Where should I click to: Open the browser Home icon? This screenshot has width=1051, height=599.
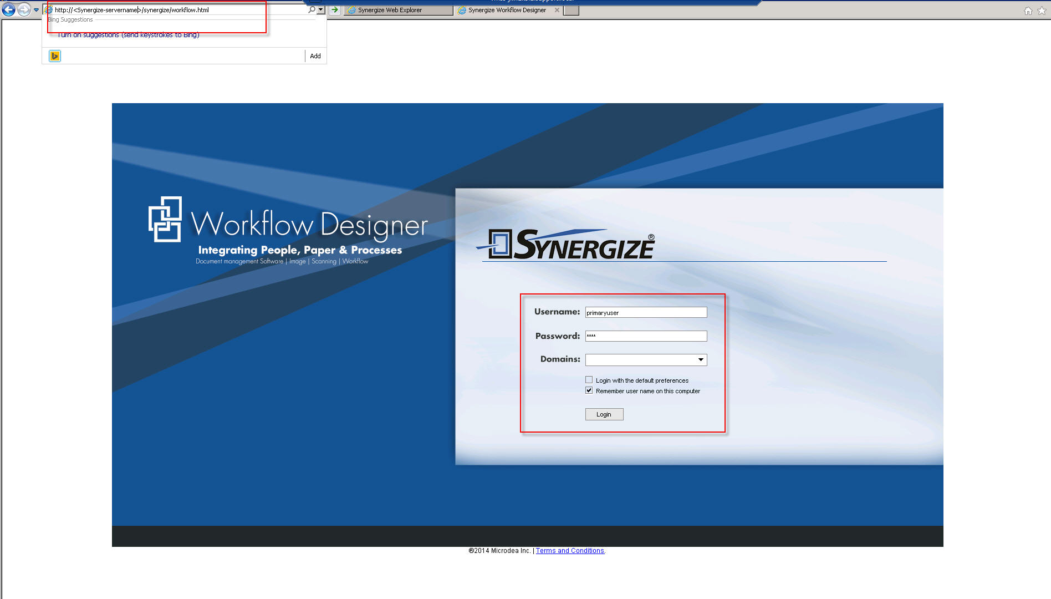tap(1028, 11)
